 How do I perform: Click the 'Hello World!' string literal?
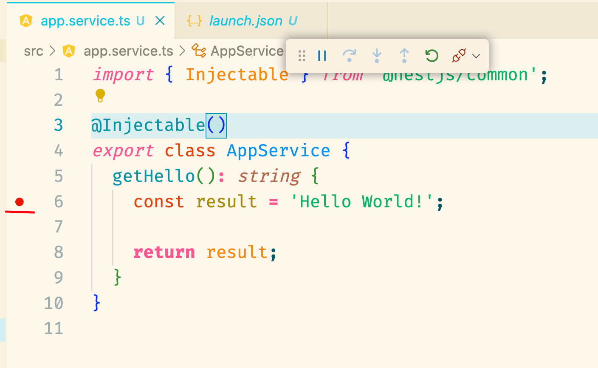coord(361,201)
